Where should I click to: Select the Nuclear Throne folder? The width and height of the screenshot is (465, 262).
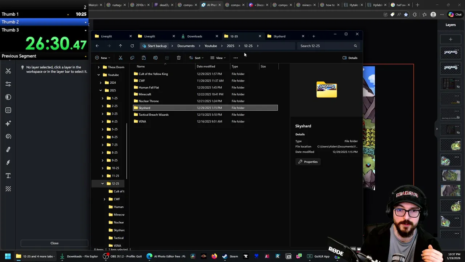205,101
